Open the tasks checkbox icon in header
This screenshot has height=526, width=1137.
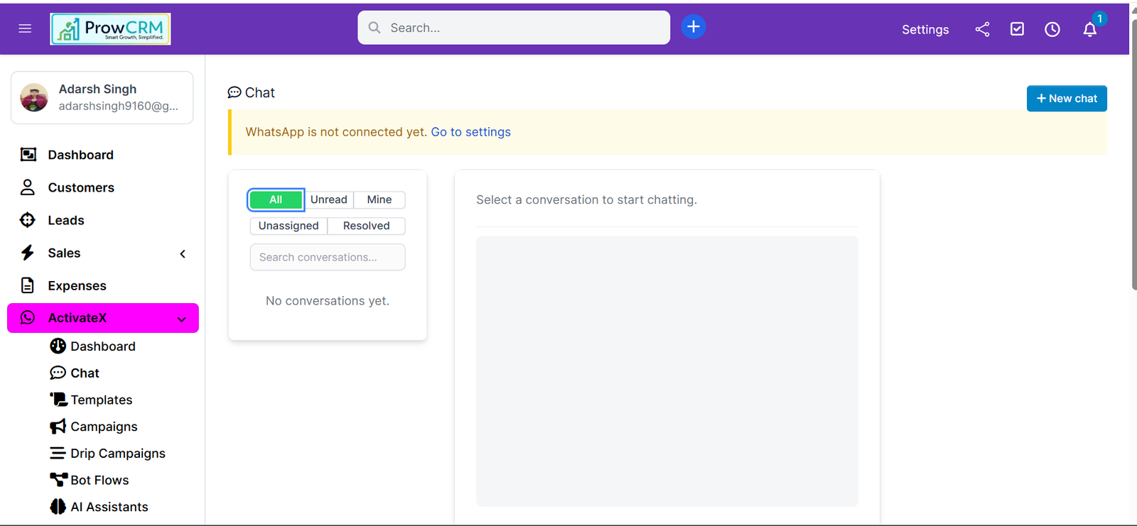tap(1017, 29)
